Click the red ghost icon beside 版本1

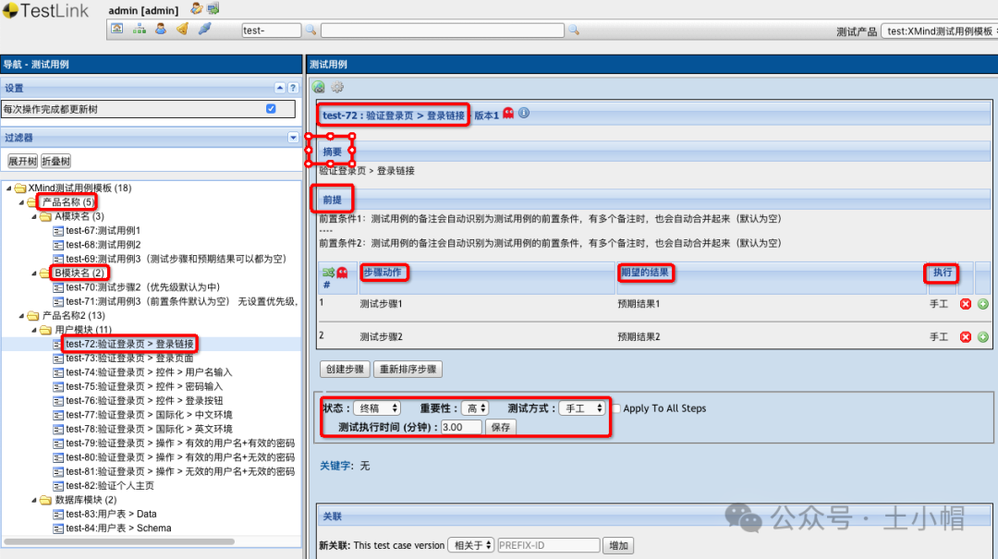[508, 114]
